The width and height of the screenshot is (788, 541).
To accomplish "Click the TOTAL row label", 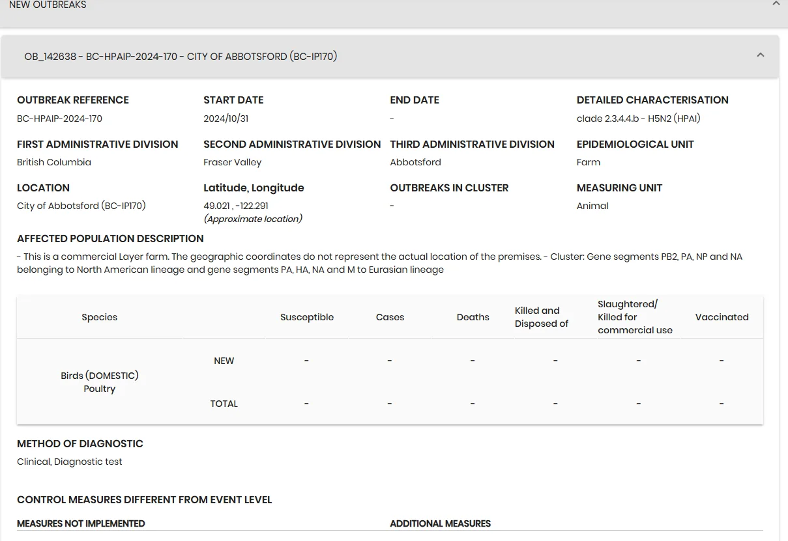I will (x=224, y=404).
